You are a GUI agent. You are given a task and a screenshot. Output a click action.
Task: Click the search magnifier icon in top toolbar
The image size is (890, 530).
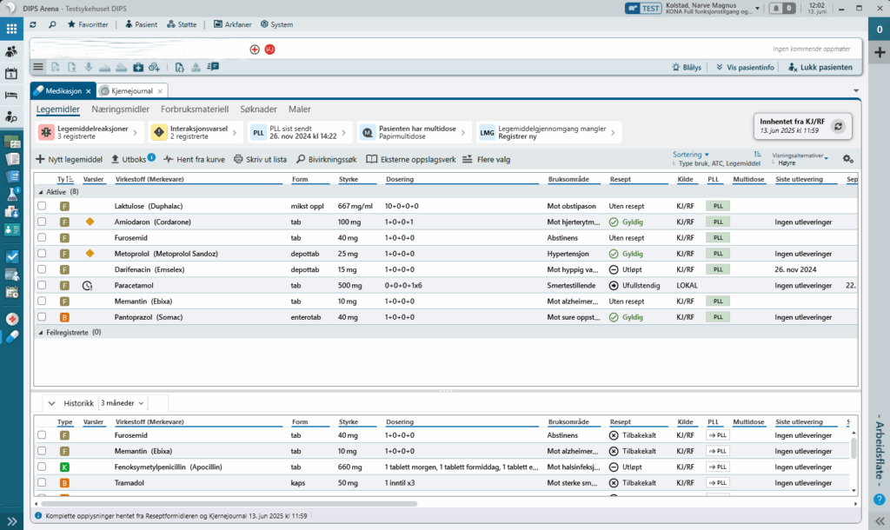[x=52, y=24]
